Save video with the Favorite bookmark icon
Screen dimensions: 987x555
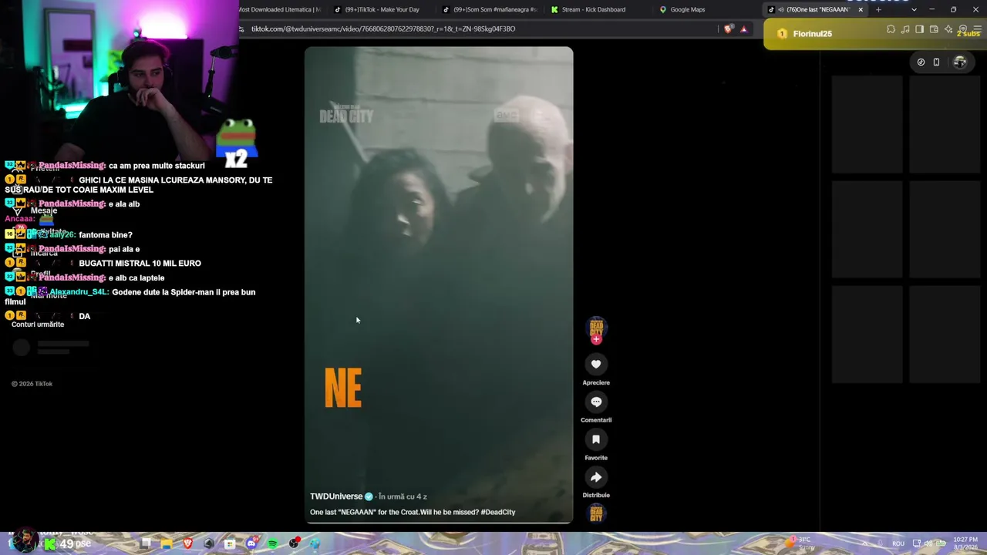596,439
